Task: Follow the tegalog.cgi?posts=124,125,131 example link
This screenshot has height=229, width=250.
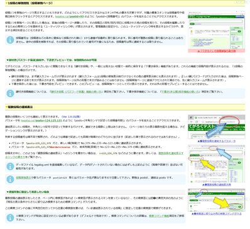Action: (41, 121)
